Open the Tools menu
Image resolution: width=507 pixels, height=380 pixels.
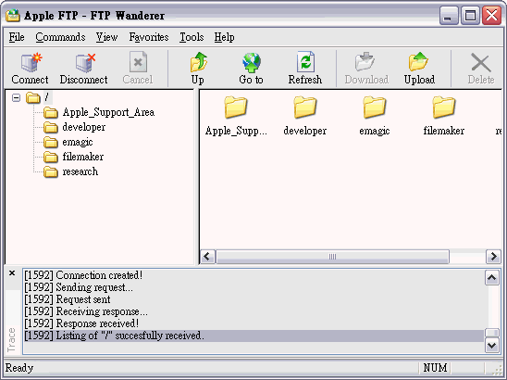[x=192, y=37]
